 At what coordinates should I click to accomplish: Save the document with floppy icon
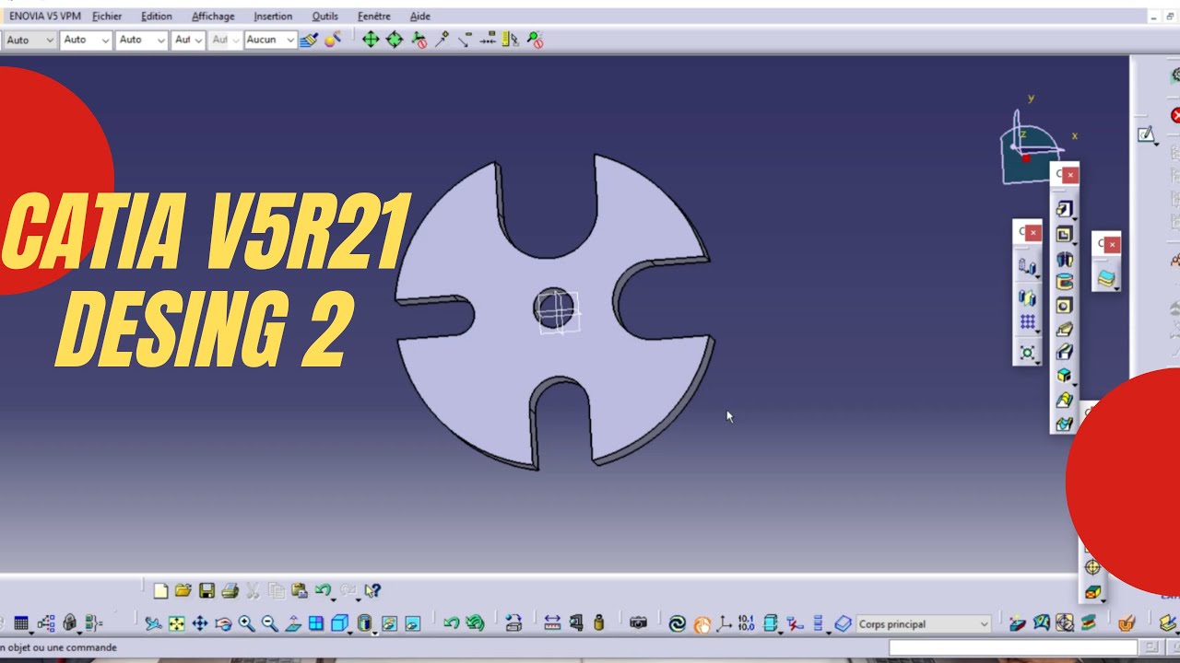[206, 590]
